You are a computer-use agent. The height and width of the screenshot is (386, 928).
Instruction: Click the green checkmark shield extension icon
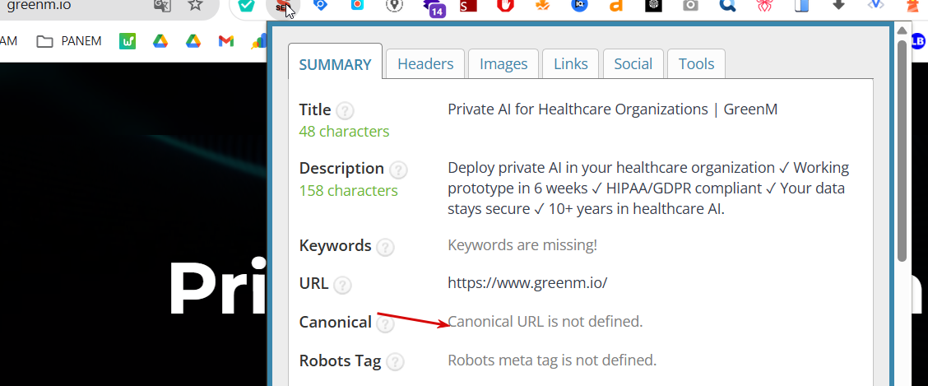[x=246, y=6]
